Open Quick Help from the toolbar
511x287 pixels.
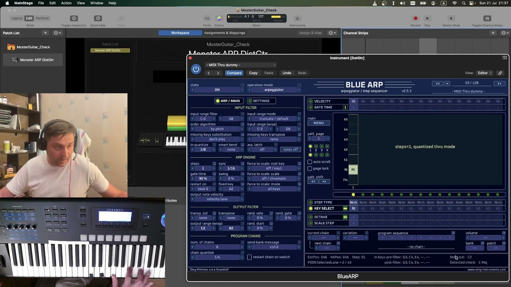coord(98,18)
